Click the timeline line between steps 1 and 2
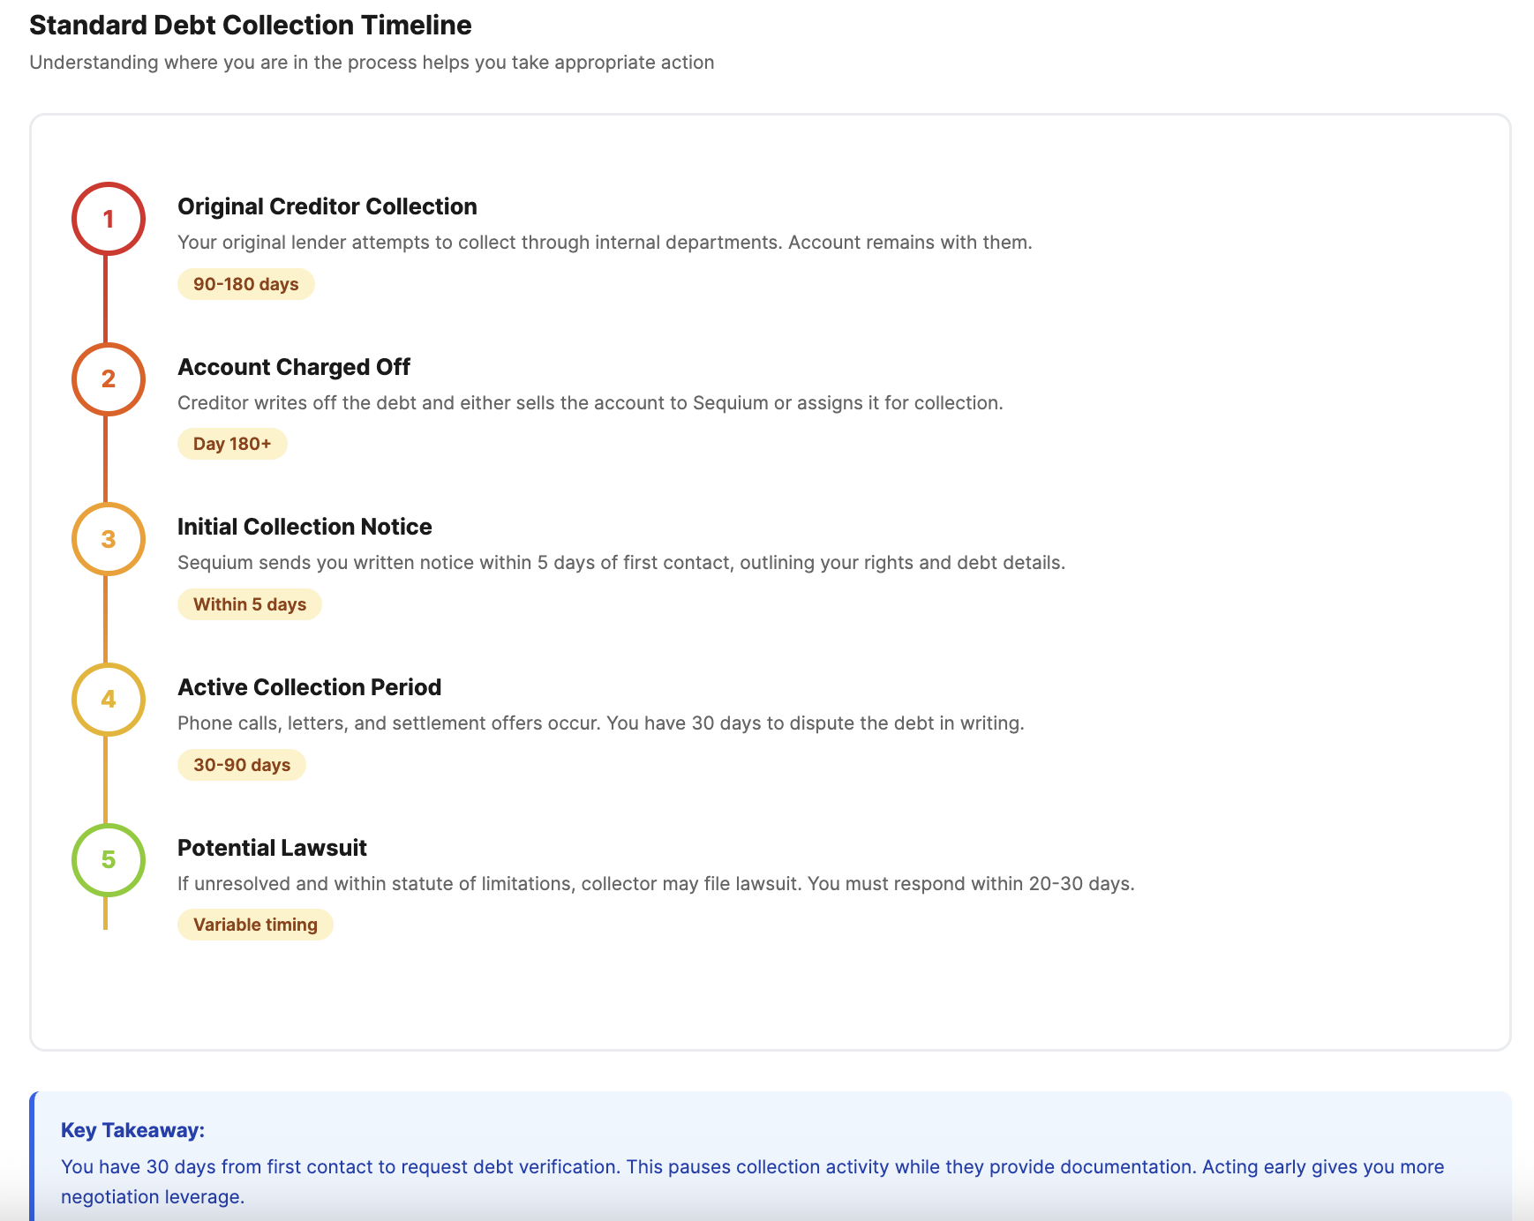This screenshot has width=1534, height=1221. coord(106,299)
